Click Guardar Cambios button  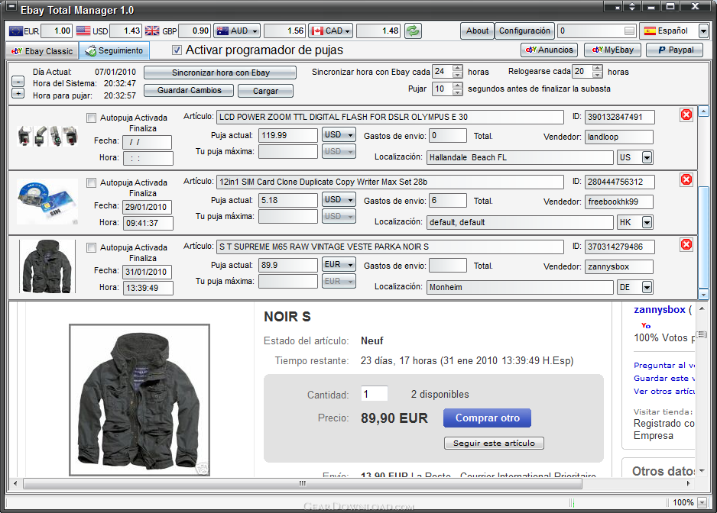click(189, 90)
